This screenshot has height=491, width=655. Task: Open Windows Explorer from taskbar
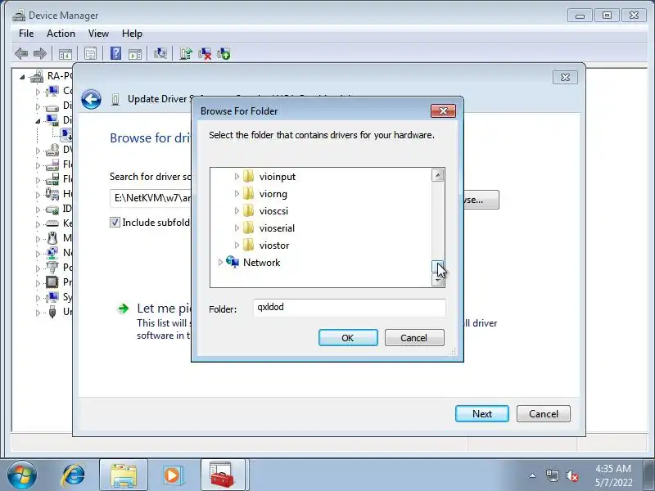124,475
